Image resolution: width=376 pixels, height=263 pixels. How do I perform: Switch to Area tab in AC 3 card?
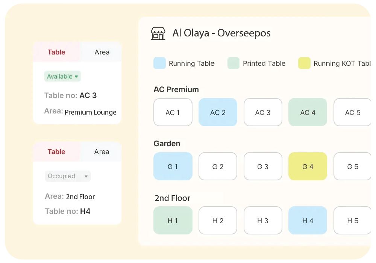[102, 52]
